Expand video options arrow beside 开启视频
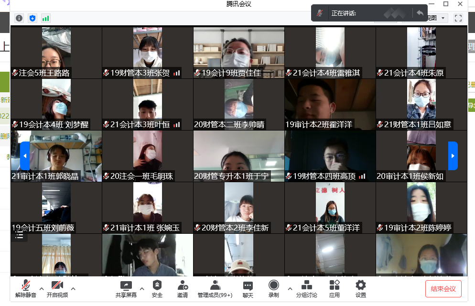This screenshot has height=306, width=475. pos(73,288)
